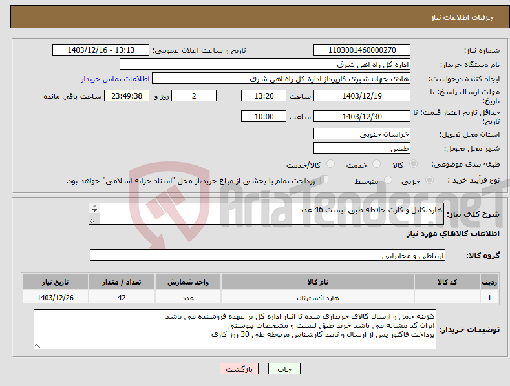Click the city field طبس

[x=362, y=148]
